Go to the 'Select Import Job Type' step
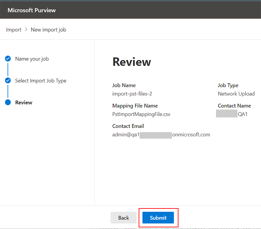This screenshot has width=261, height=229. click(41, 81)
